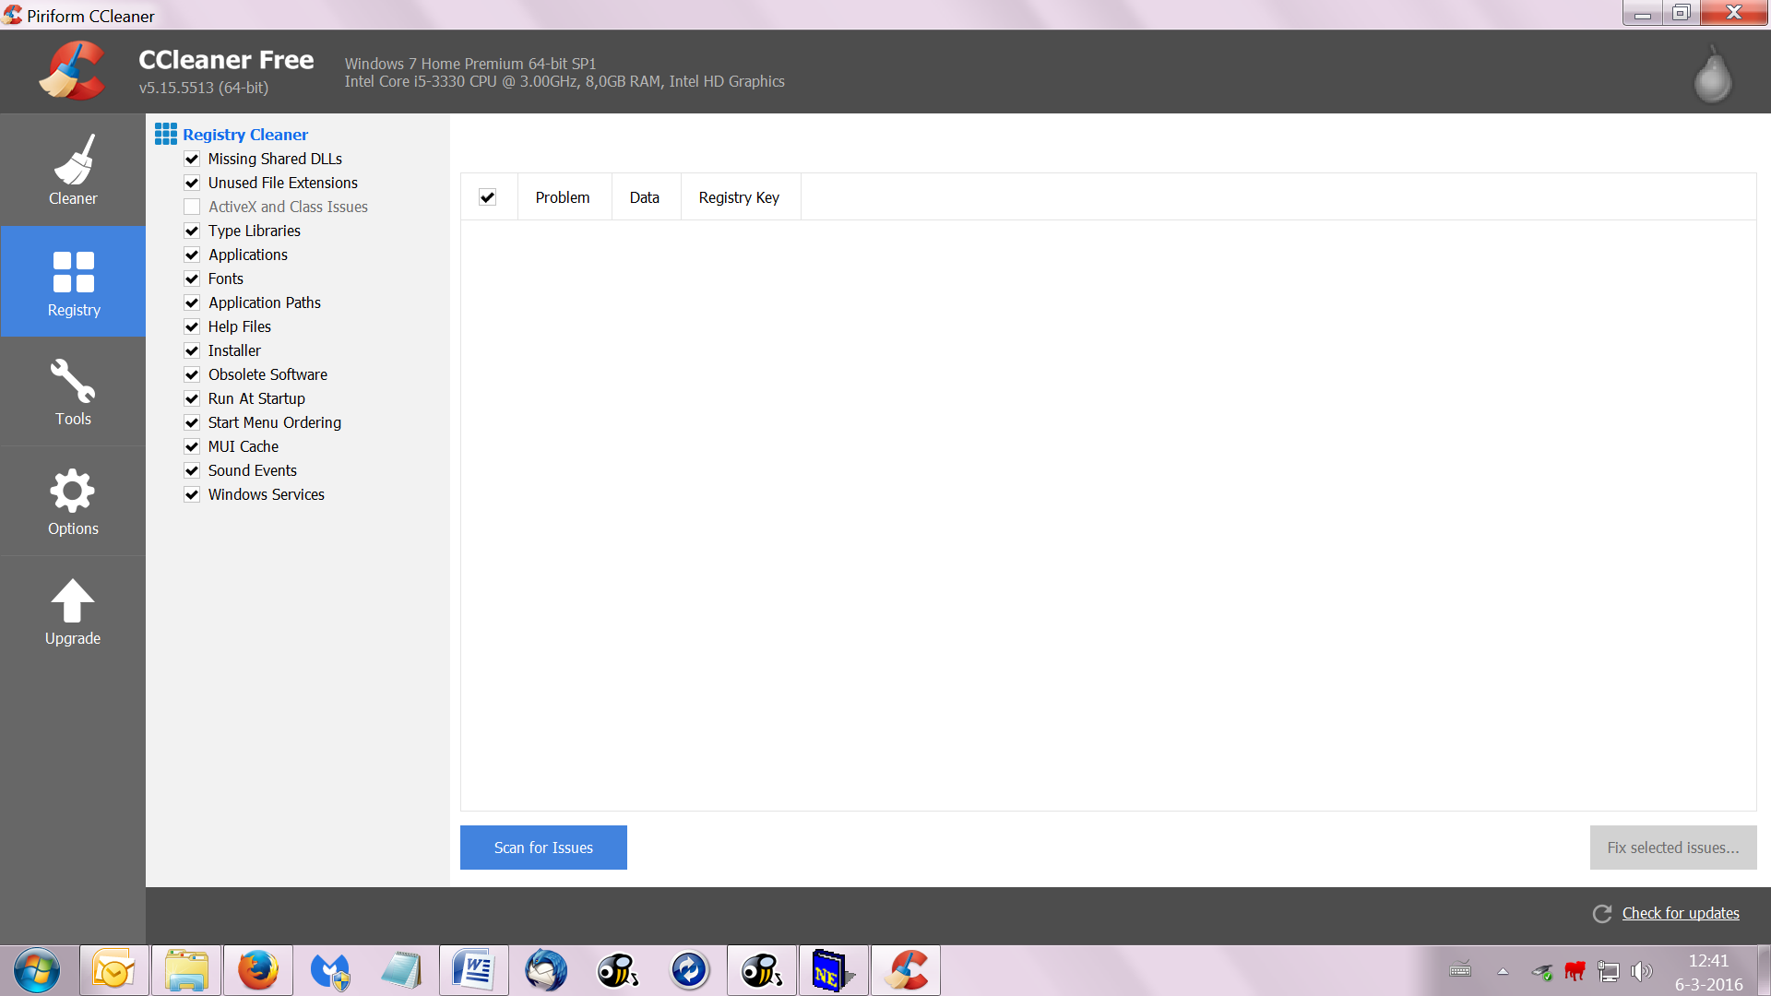
Task: Open the Windows Start menu
Action: (37, 970)
